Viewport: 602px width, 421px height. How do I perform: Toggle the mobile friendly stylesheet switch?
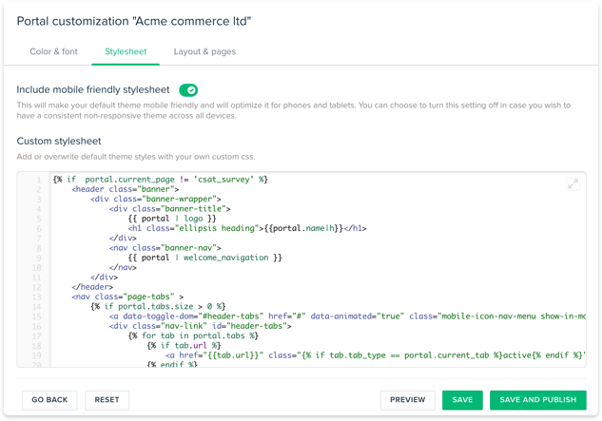[x=188, y=90]
